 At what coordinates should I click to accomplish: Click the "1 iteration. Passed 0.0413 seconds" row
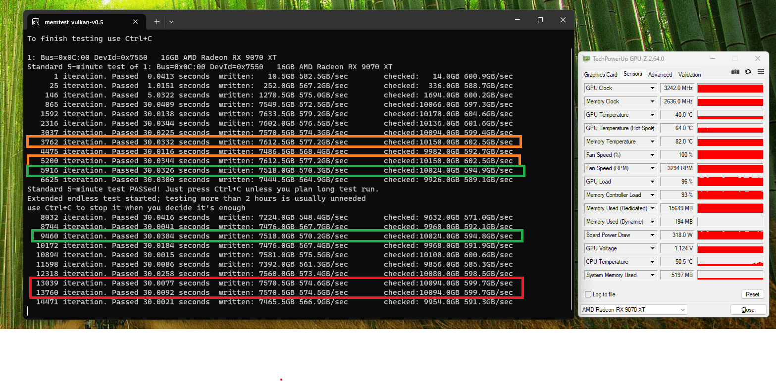point(283,76)
